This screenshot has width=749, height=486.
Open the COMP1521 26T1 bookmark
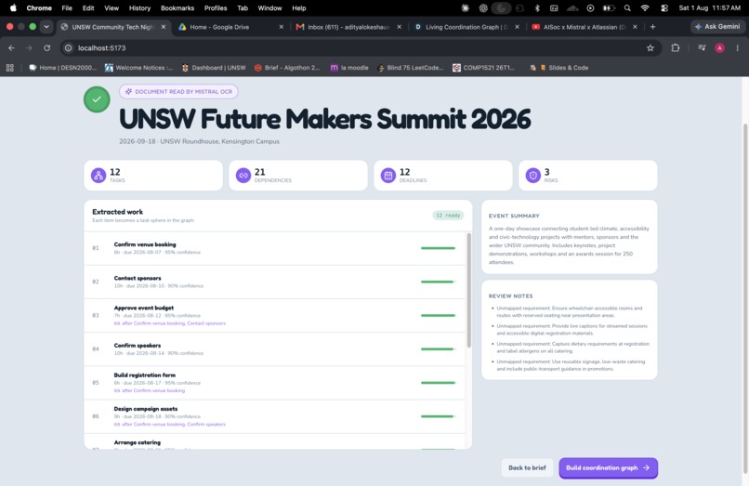pos(483,68)
